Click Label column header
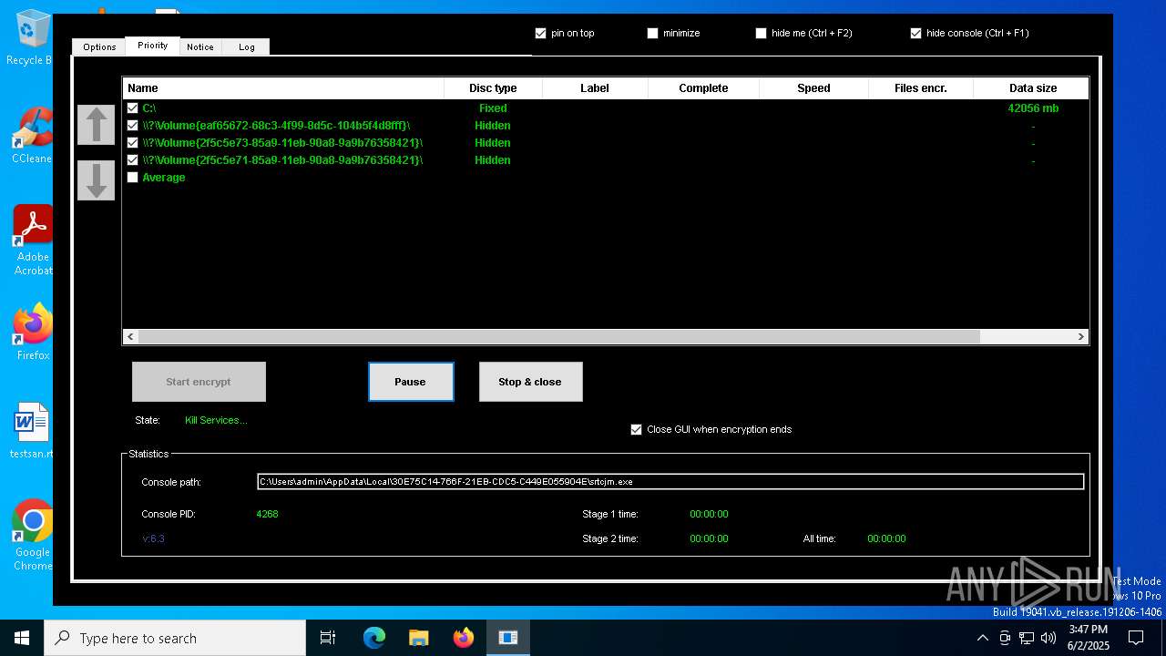1166x656 pixels. (x=595, y=88)
